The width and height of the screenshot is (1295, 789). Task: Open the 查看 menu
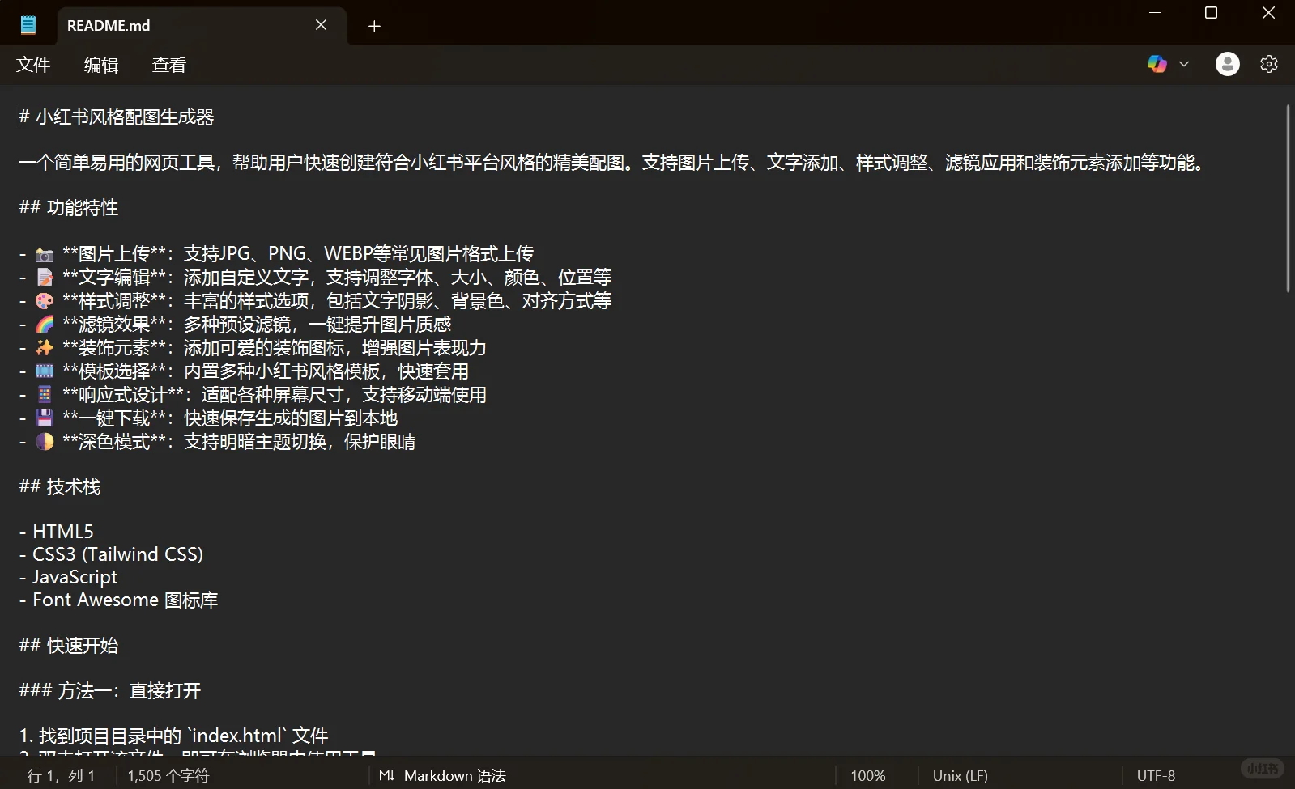pyautogui.click(x=169, y=65)
